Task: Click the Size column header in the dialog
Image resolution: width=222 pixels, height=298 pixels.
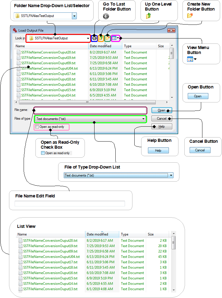Action: coord(163,46)
